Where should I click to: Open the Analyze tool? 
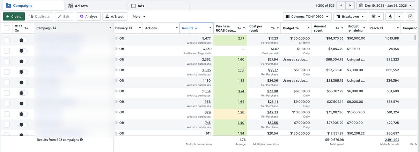coord(89,16)
